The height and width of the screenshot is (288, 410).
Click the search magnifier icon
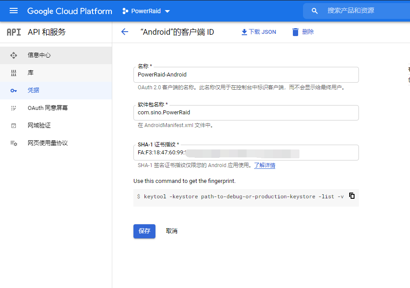[x=314, y=11]
